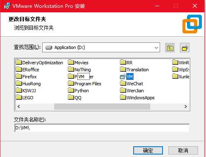Screen dimensions: 206x157
Task: Cancel with the 取消 button
Action: (x=183, y=150)
